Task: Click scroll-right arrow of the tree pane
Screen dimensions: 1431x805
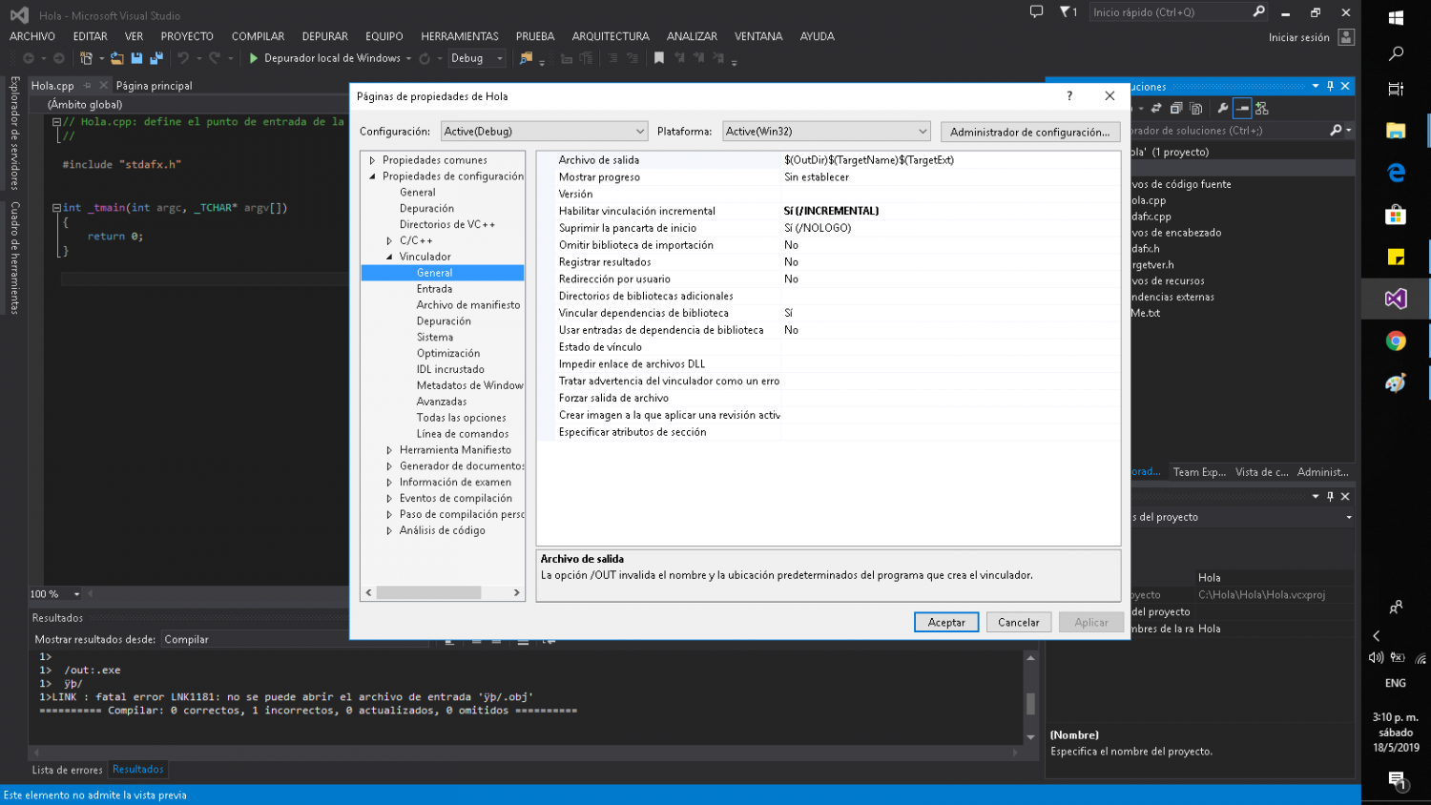Action: pyautogui.click(x=517, y=592)
